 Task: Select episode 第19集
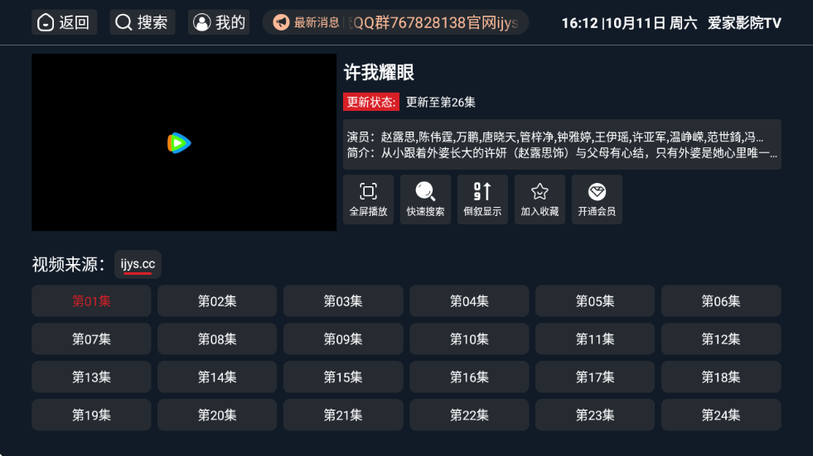91,415
